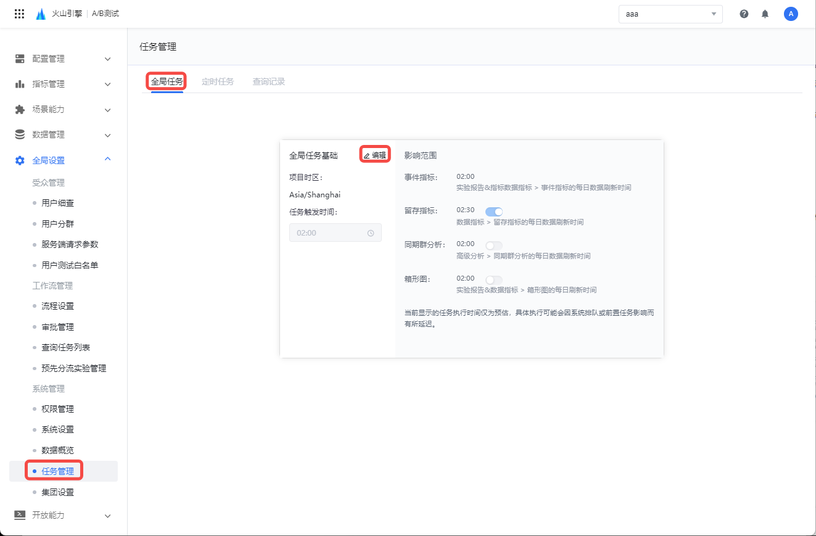
Task: Switch to the 定时任务 tab
Action: click(x=218, y=81)
